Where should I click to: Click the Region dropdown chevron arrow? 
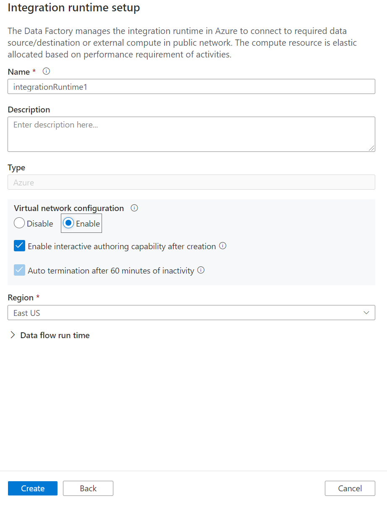(x=366, y=313)
